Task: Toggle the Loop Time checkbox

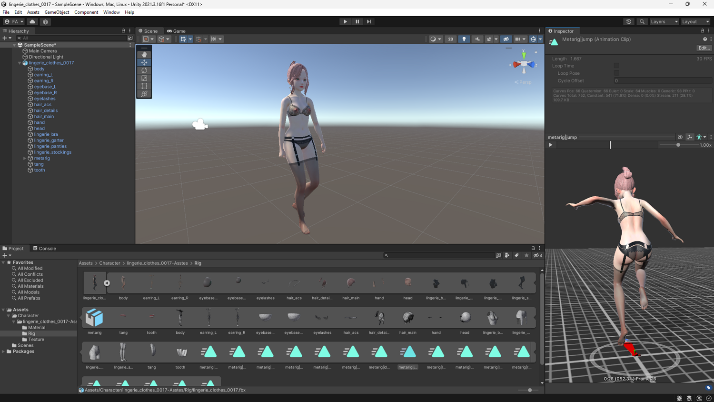Action: coord(616,66)
